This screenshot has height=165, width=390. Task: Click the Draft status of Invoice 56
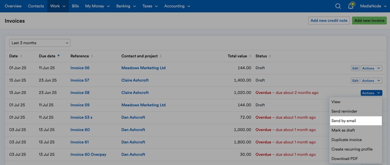pos(260,68)
